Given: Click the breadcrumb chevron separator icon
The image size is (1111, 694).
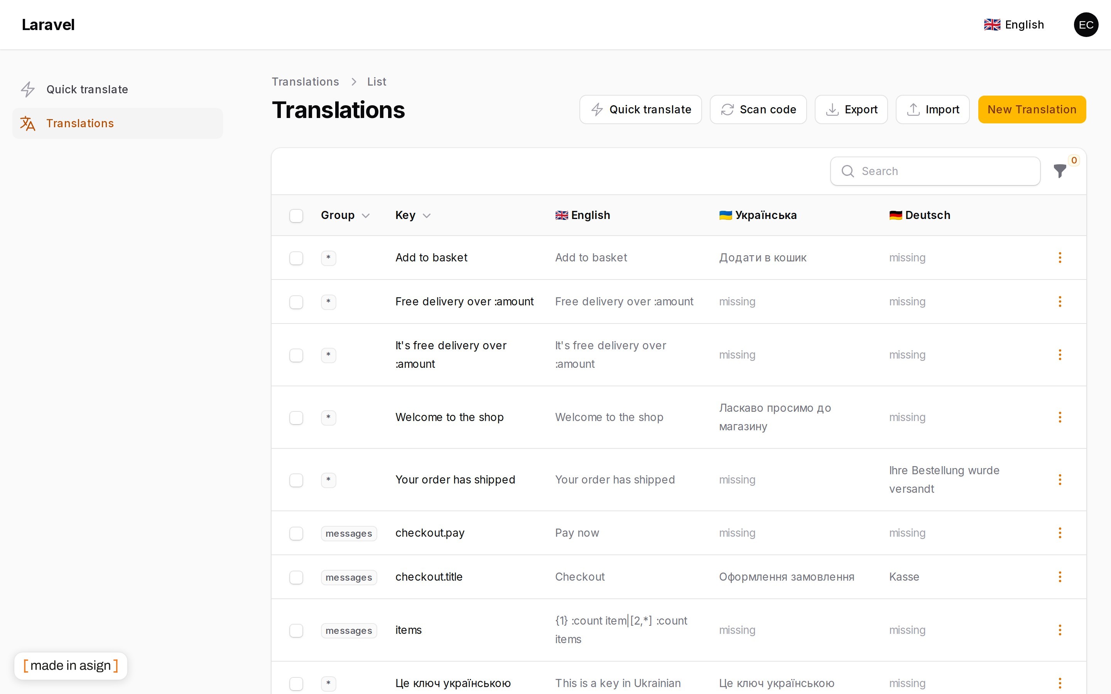Looking at the screenshot, I should click(x=353, y=82).
